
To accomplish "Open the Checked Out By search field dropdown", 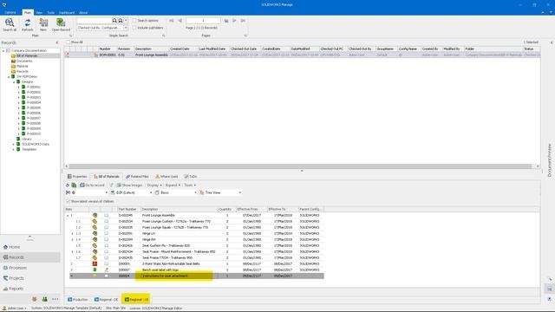I will coord(126,28).
